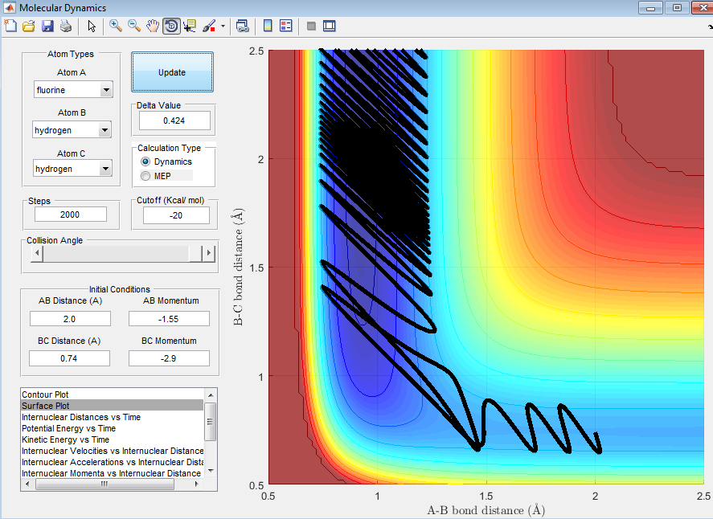Image resolution: width=713 pixels, height=519 pixels.
Task: Select the Dynamics calculation type
Action: click(x=145, y=162)
